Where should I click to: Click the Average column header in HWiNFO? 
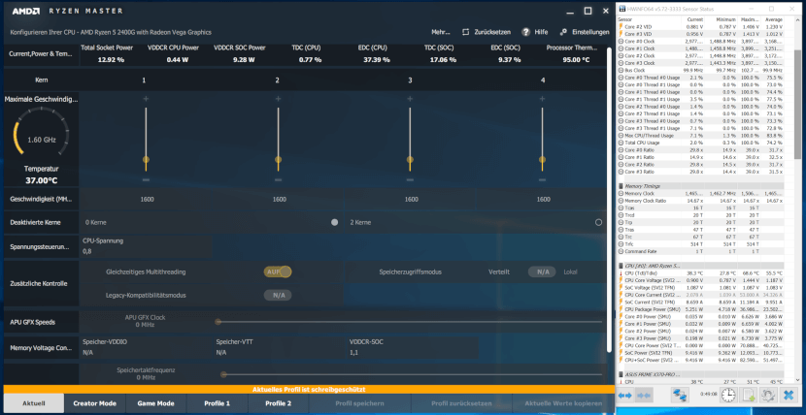(x=775, y=19)
